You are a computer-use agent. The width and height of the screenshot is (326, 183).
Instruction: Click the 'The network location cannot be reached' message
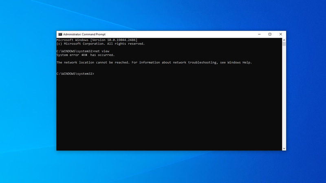(x=154, y=63)
